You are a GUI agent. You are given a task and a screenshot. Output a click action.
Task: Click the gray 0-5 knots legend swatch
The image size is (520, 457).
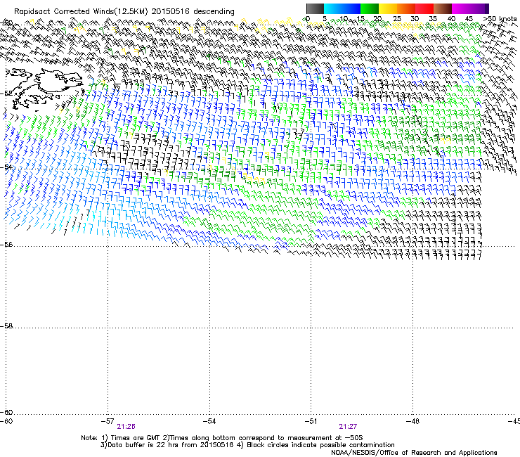tap(315, 8)
